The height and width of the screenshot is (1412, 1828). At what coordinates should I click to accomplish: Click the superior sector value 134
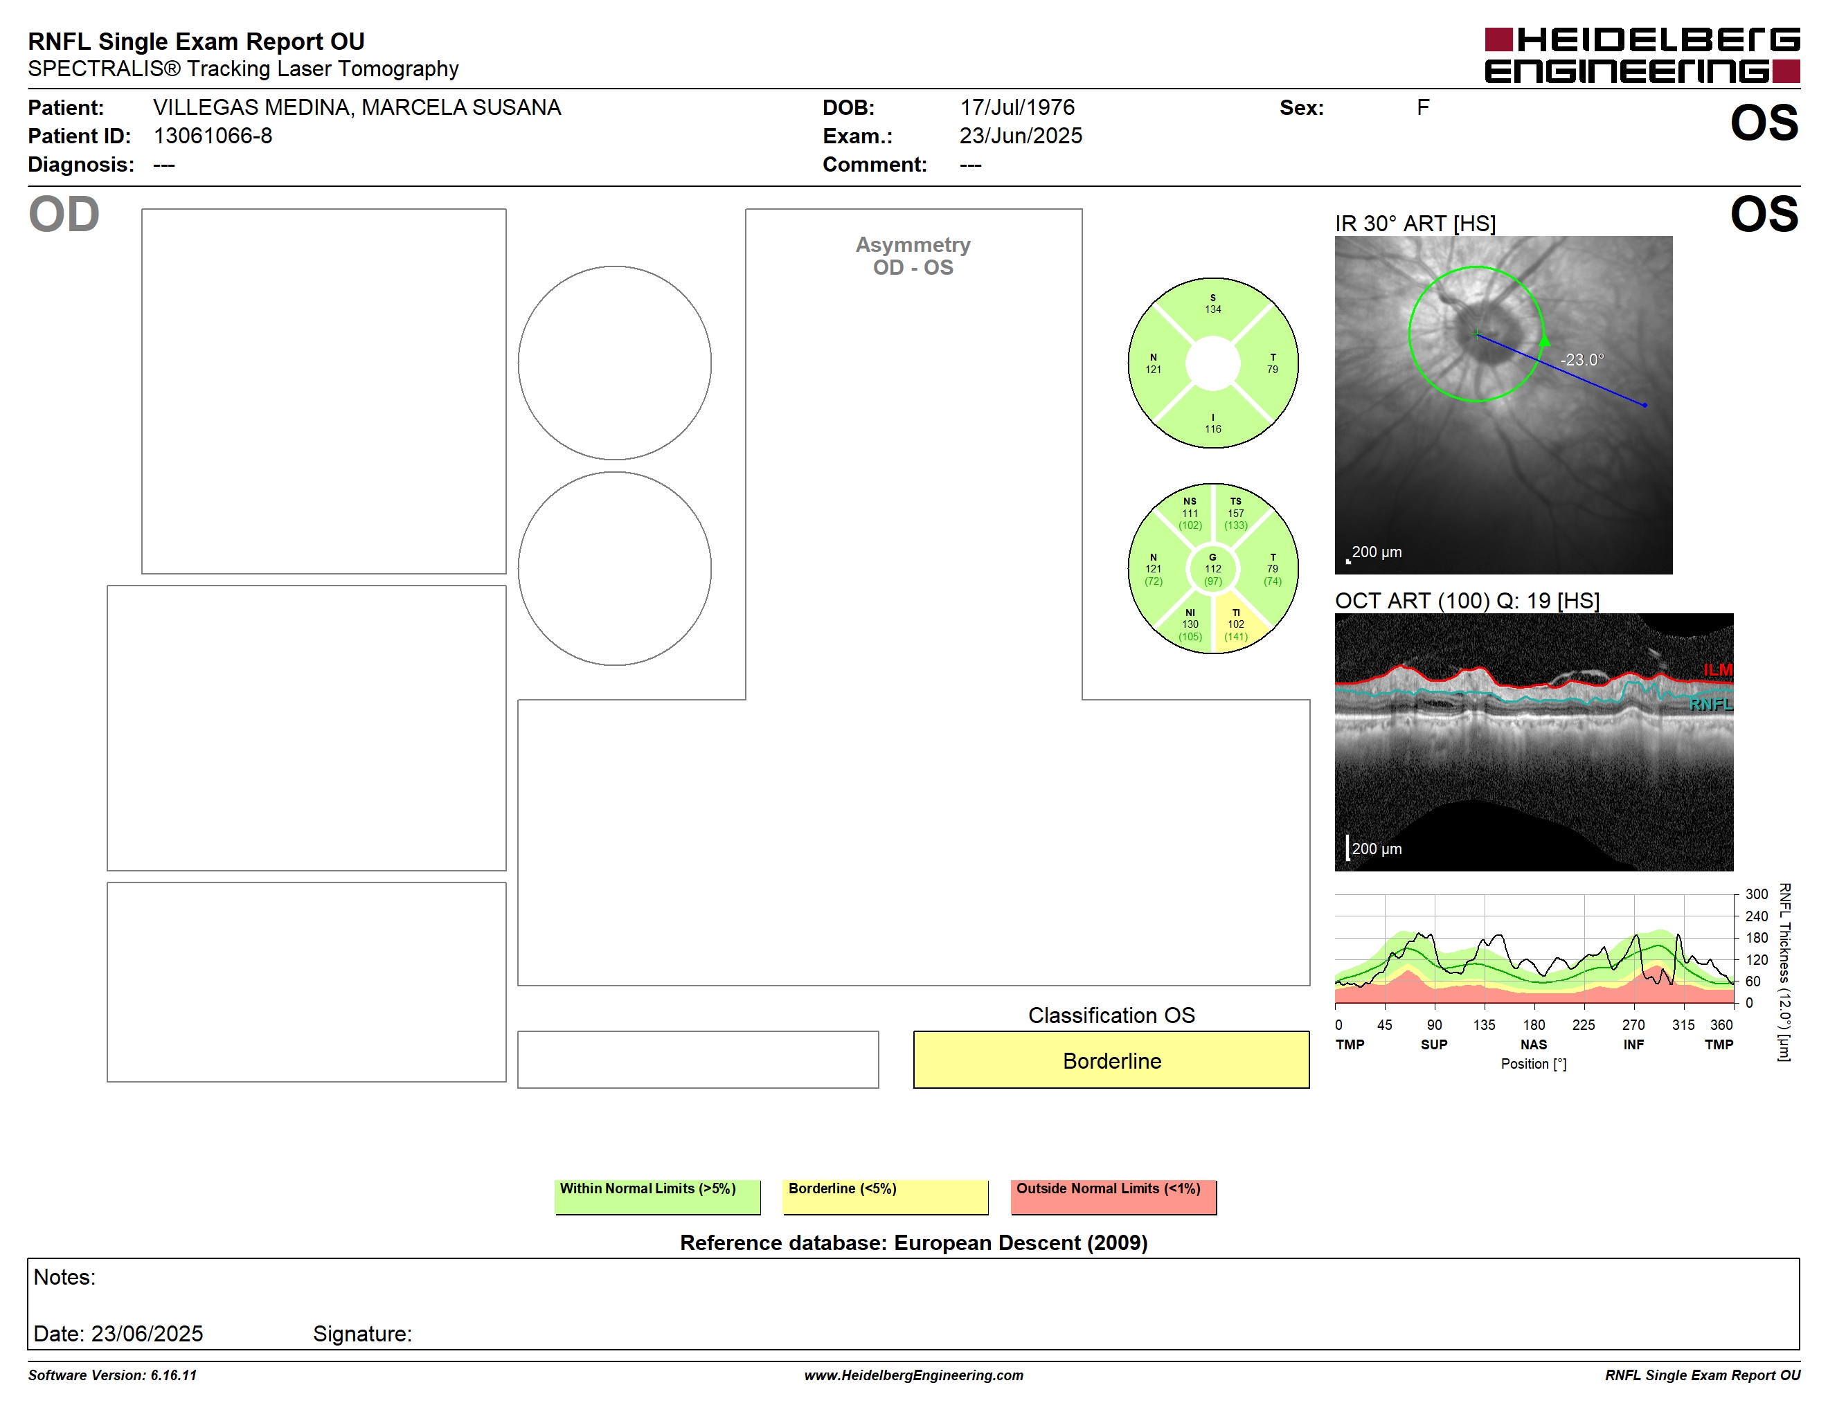[x=1213, y=309]
